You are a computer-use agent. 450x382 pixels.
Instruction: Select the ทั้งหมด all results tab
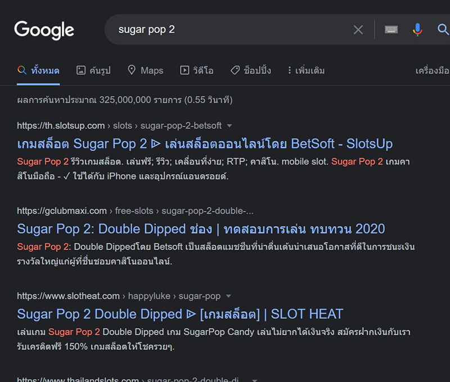click(x=38, y=70)
